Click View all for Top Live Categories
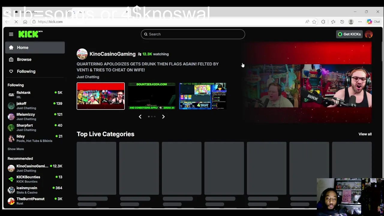Viewport: 384px width, 216px height. (365, 134)
